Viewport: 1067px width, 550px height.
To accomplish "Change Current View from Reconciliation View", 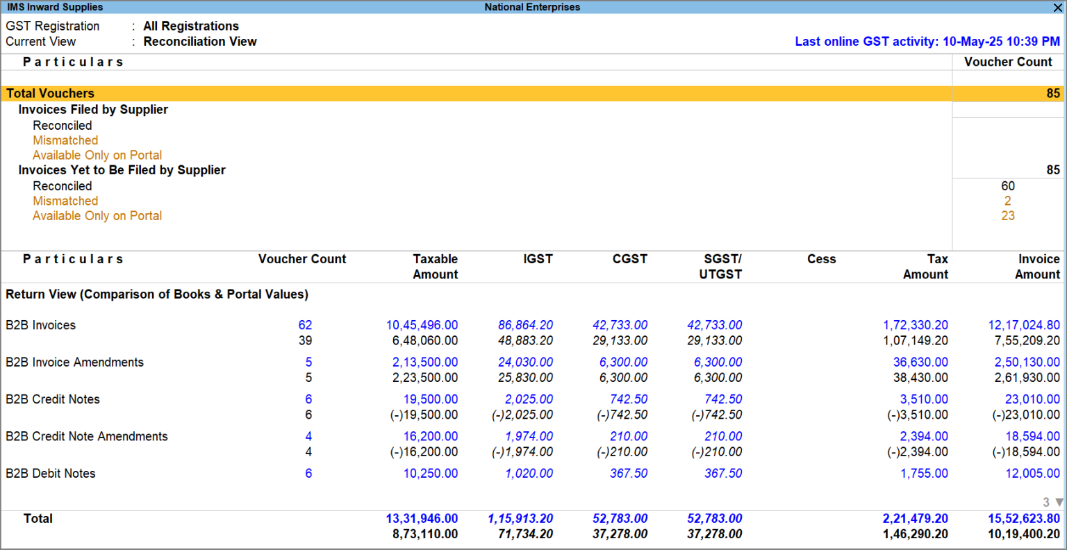I will tap(200, 42).
